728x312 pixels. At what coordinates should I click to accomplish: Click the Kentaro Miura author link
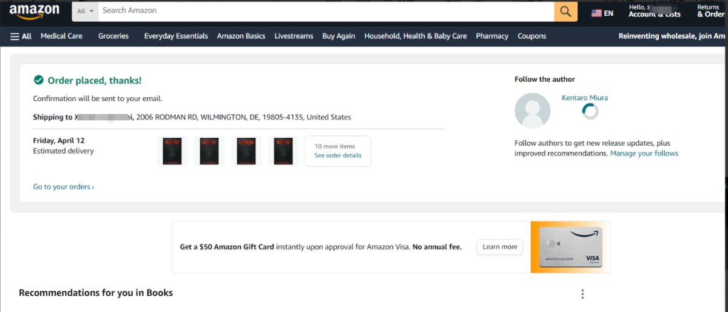tap(585, 98)
